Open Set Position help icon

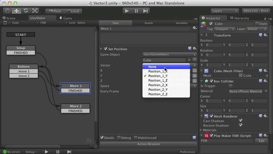point(189,48)
